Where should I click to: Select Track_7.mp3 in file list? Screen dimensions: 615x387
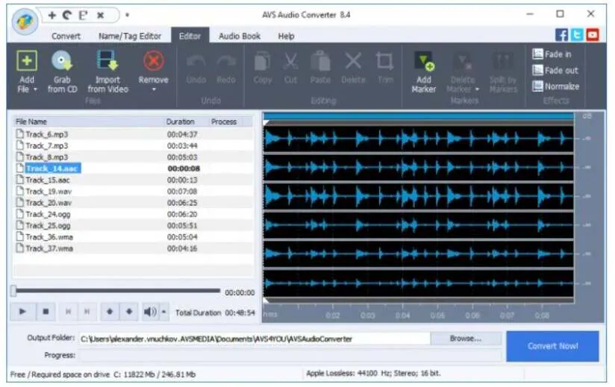click(133, 145)
